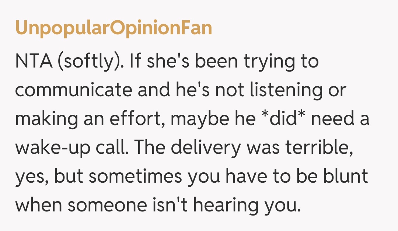Click the word "sometimes" in the comment
Image resolution: width=398 pixels, height=231 pixels.
(136, 176)
